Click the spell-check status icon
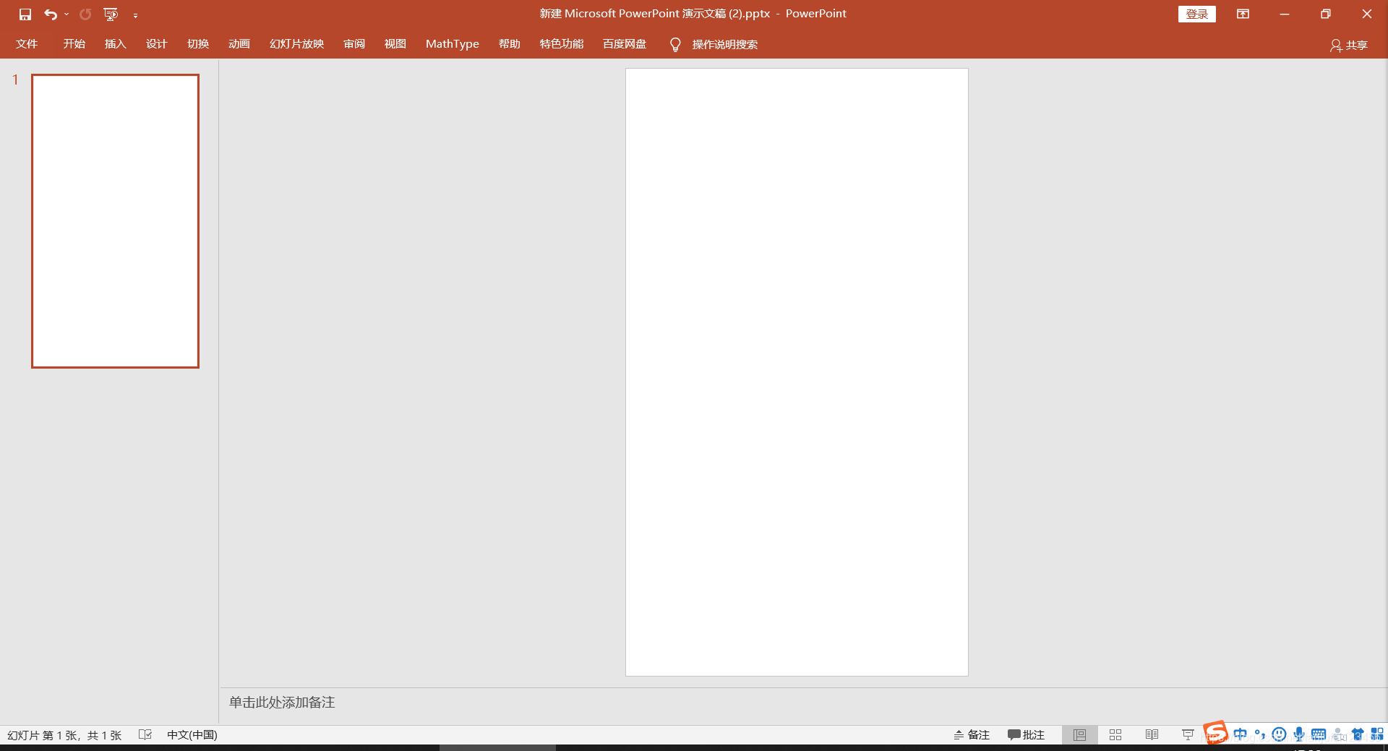Image resolution: width=1388 pixels, height=751 pixels. coord(145,734)
